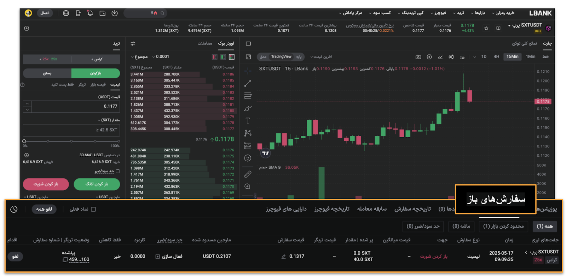Open order book filter settings icon
Image resolution: width=566 pixels, height=277 pixels.
click(x=133, y=43)
